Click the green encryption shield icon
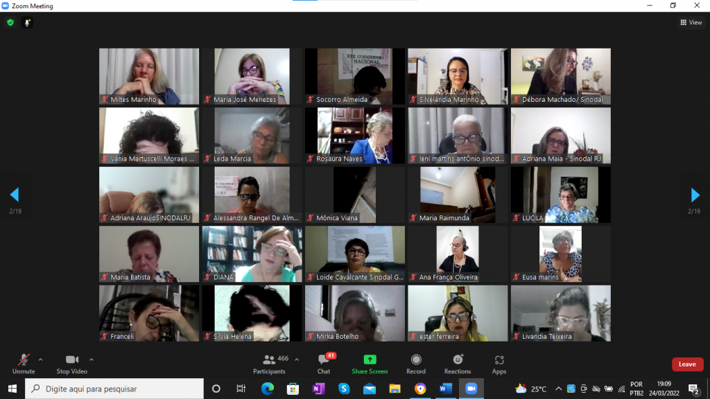 pos(10,22)
